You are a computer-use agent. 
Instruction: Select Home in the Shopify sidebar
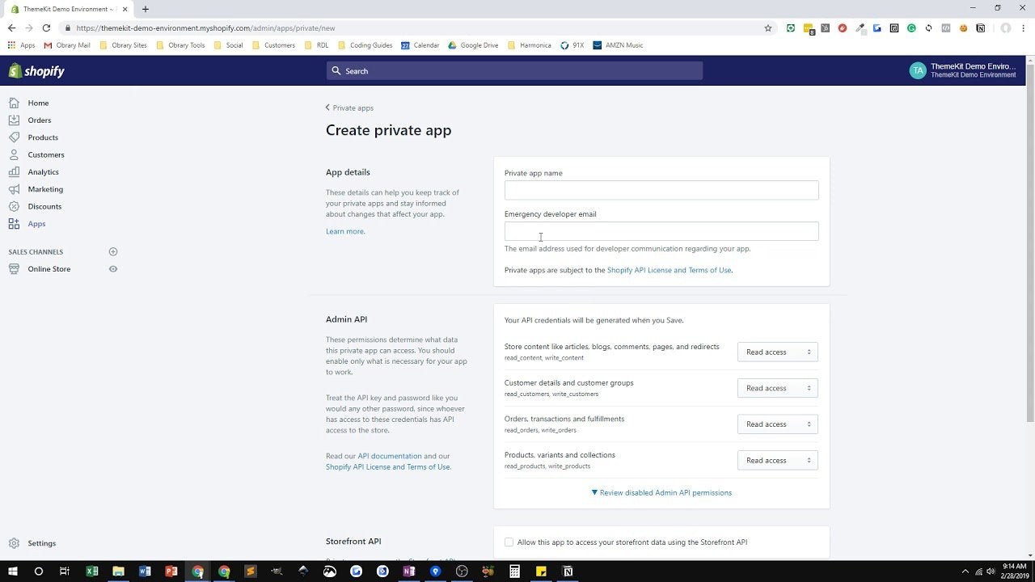37,103
